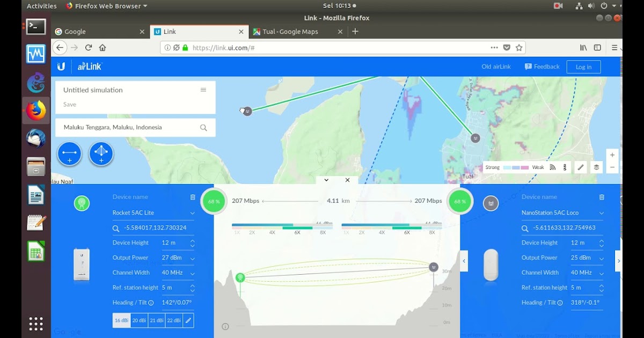Open the map layers selector
This screenshot has height=338, width=644.
coord(596,167)
